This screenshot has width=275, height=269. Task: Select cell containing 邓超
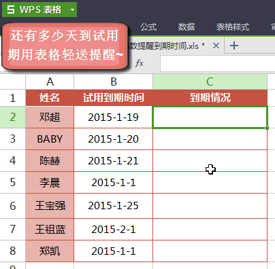(50, 117)
